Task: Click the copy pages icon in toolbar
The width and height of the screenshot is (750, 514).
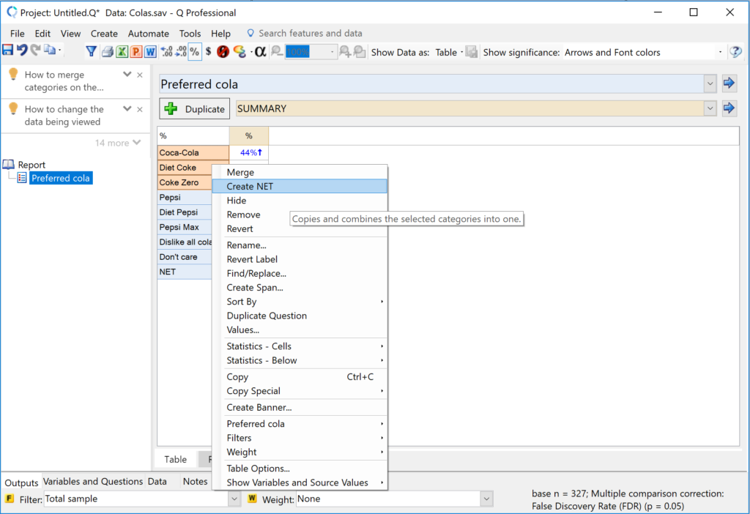Action: (50, 51)
